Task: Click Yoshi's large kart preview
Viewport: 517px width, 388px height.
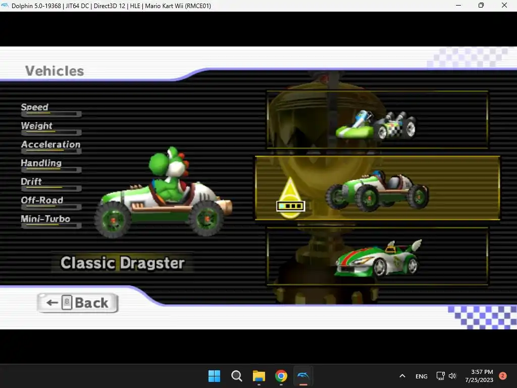Action: [164, 192]
